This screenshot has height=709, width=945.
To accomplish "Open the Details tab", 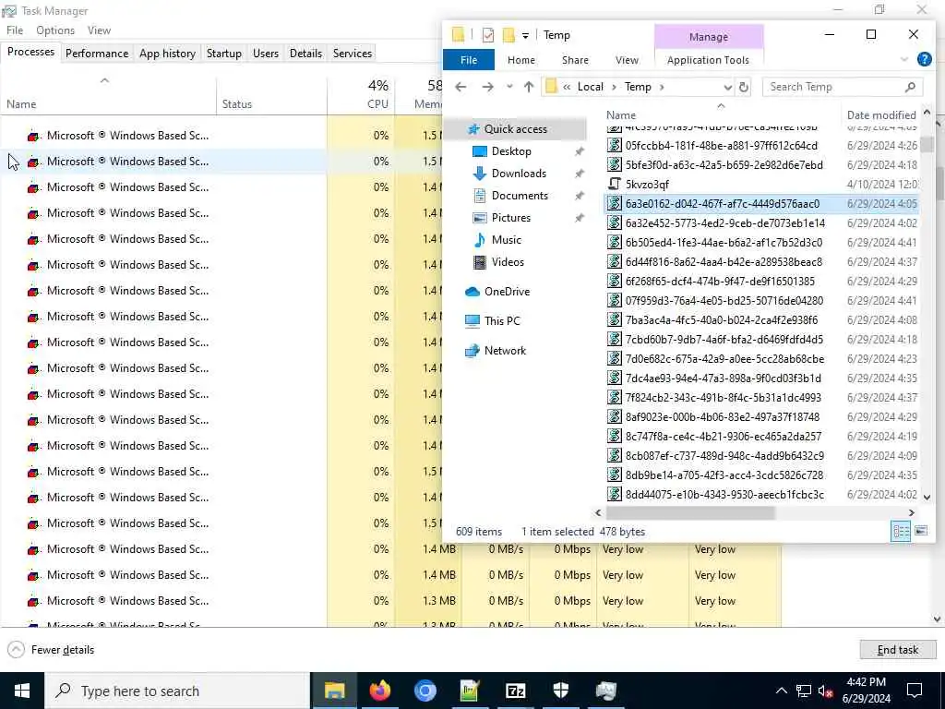I will (x=305, y=53).
